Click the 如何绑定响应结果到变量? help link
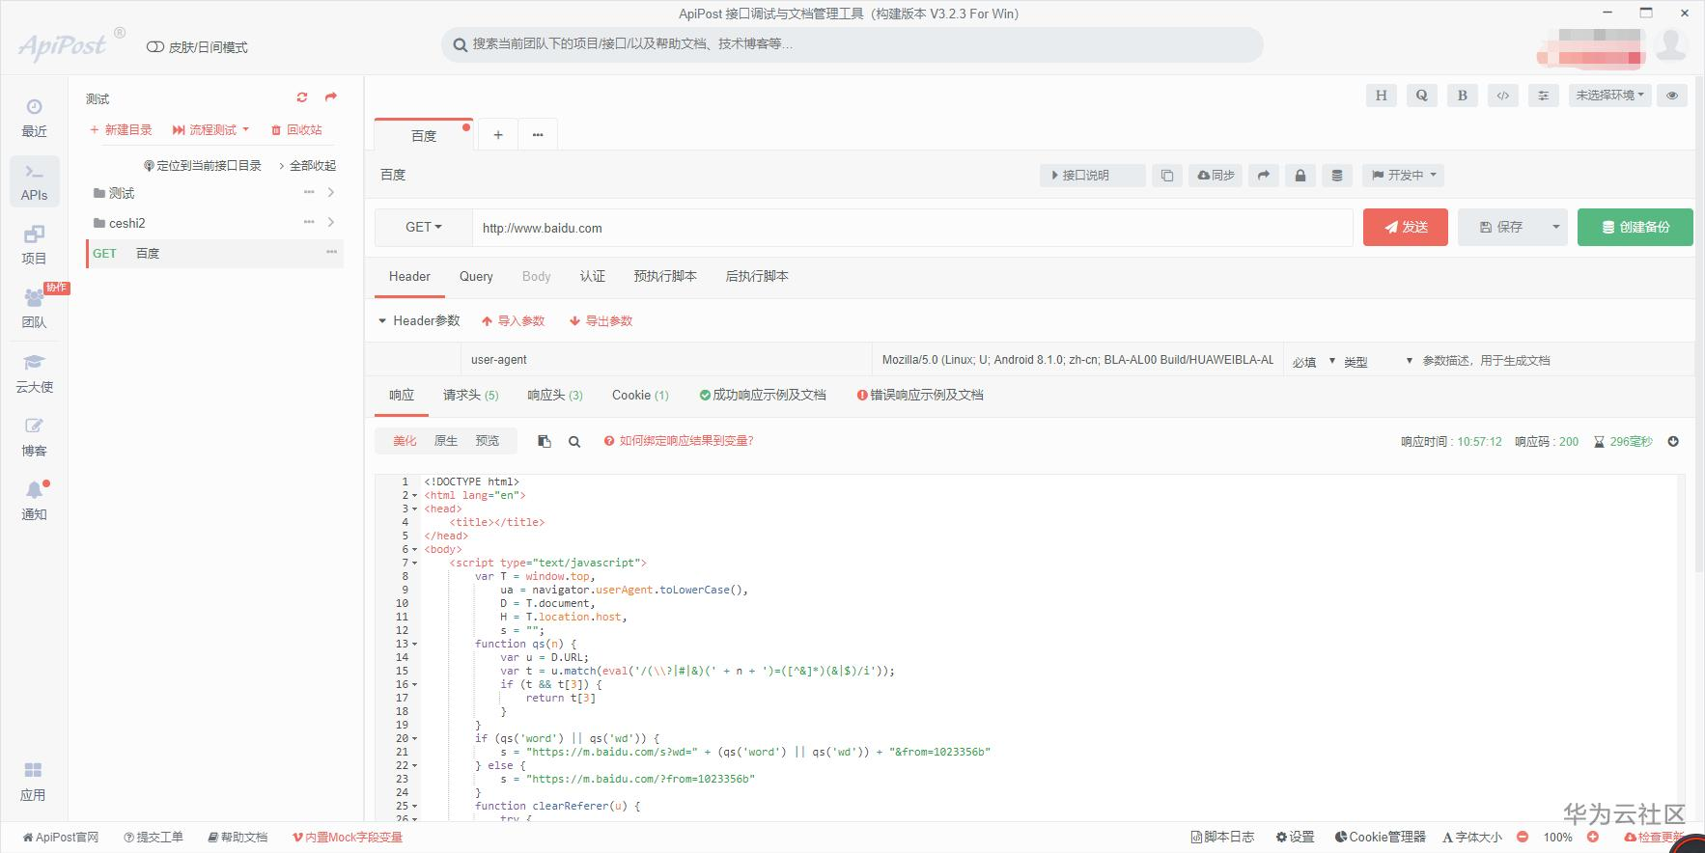Image resolution: width=1705 pixels, height=853 pixels. [679, 441]
